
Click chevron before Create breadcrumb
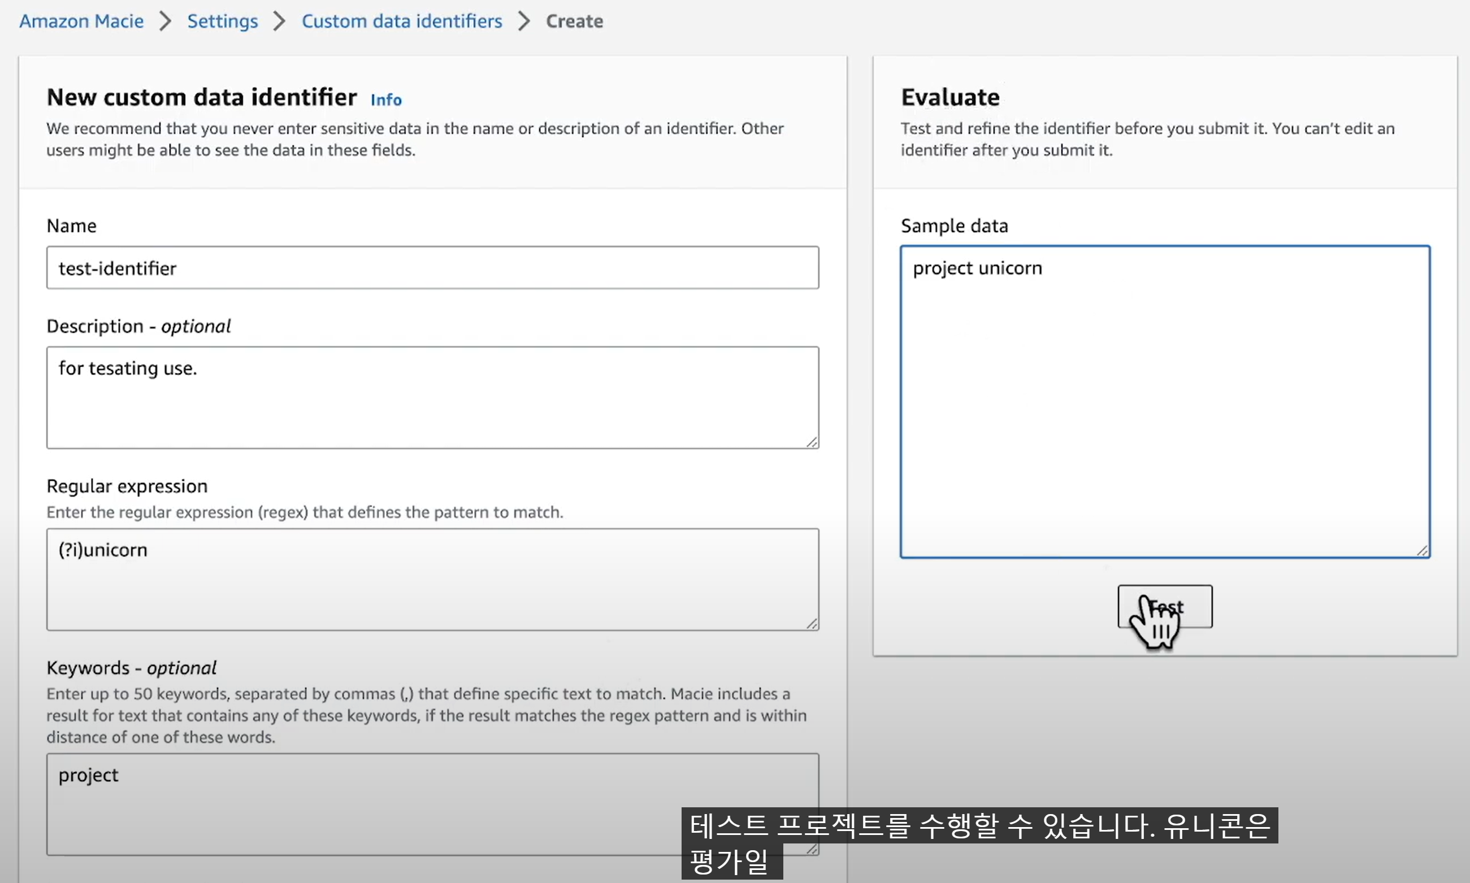tap(524, 21)
